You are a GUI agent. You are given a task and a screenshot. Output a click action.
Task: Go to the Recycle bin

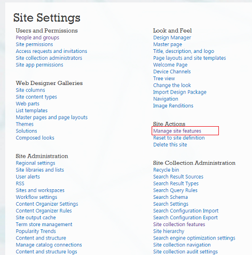[166, 170]
